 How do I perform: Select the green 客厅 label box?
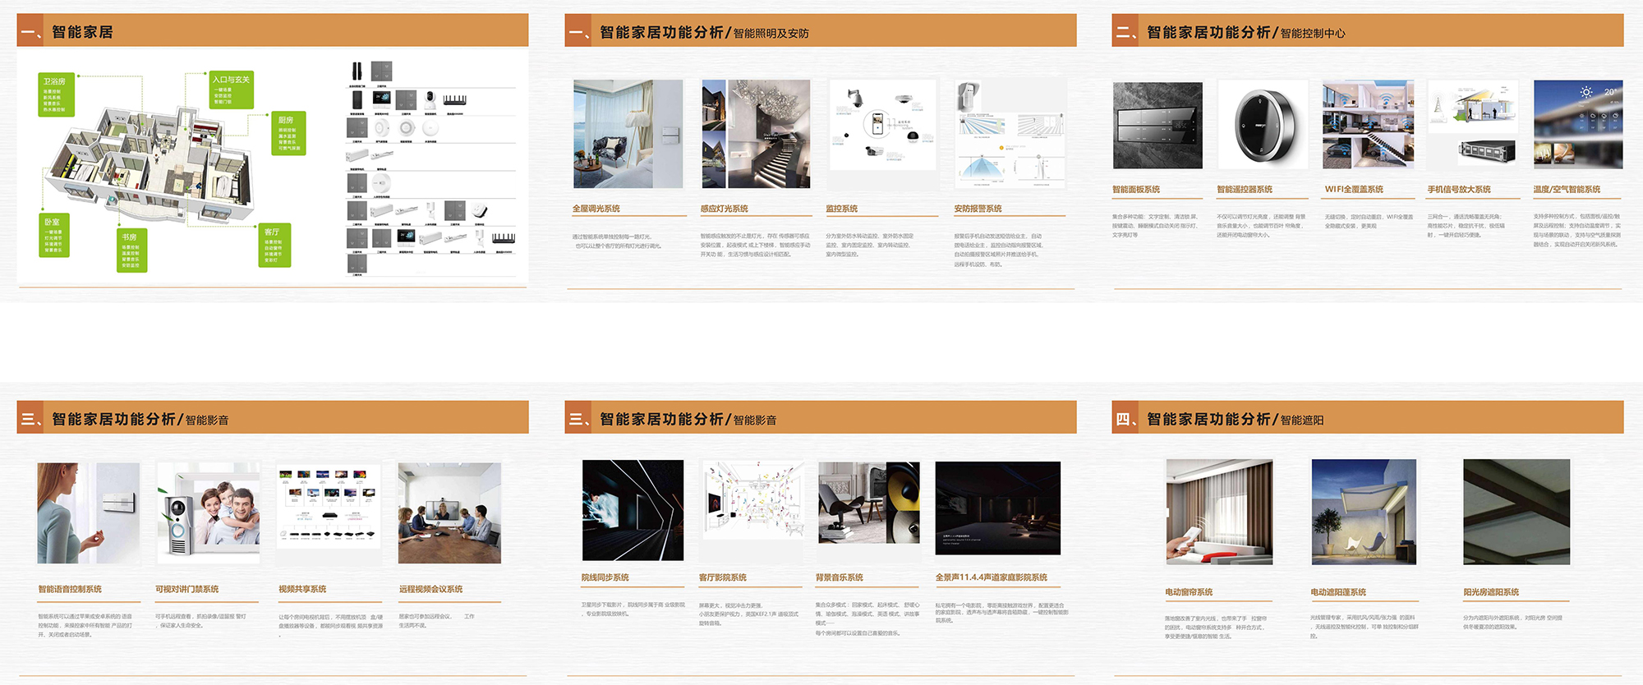click(x=274, y=245)
